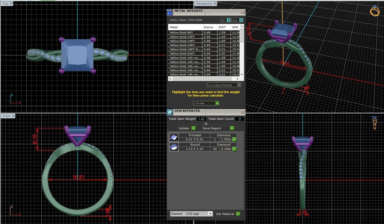Select the Yellow Gold:14KY row
This screenshot has height=224, width=384.
pyautogui.click(x=204, y=41)
